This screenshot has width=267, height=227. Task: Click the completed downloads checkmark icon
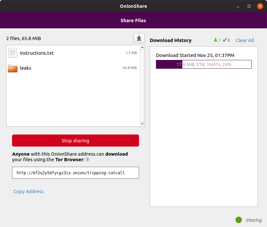coord(225,40)
